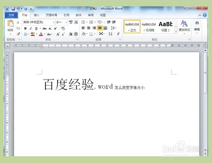Click the Undo arrow icon
Image resolution: width=212 pixels, height=163 pixels.
coord(18,9)
